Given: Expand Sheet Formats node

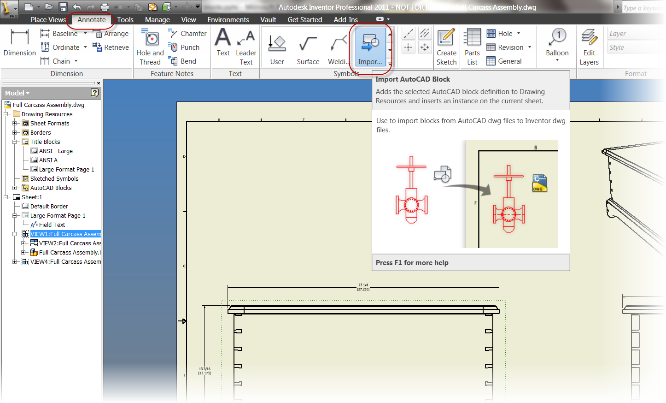Looking at the screenshot, I should (x=15, y=123).
